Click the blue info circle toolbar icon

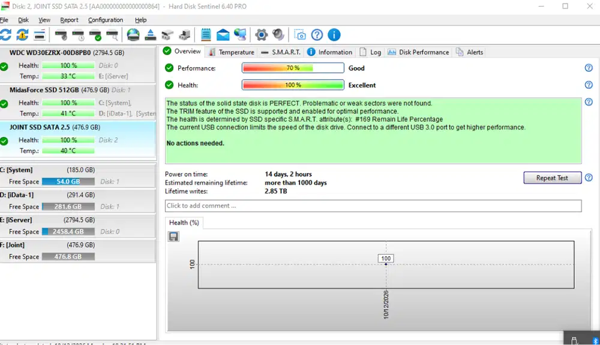pos(334,35)
